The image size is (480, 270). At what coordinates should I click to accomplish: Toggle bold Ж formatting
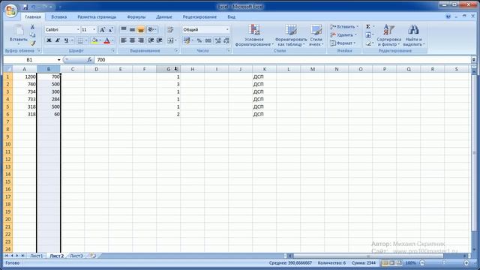pos(49,40)
